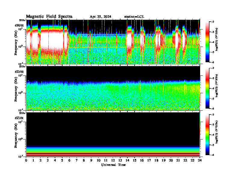Screen dimensions: 238x184
Task: Click hour 2 on the time axis
Action: click(x=41, y=160)
